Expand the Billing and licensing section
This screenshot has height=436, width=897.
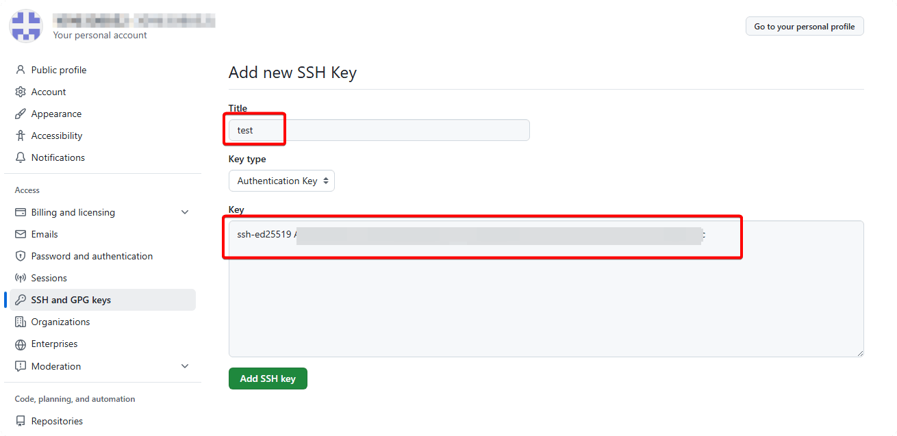click(185, 212)
